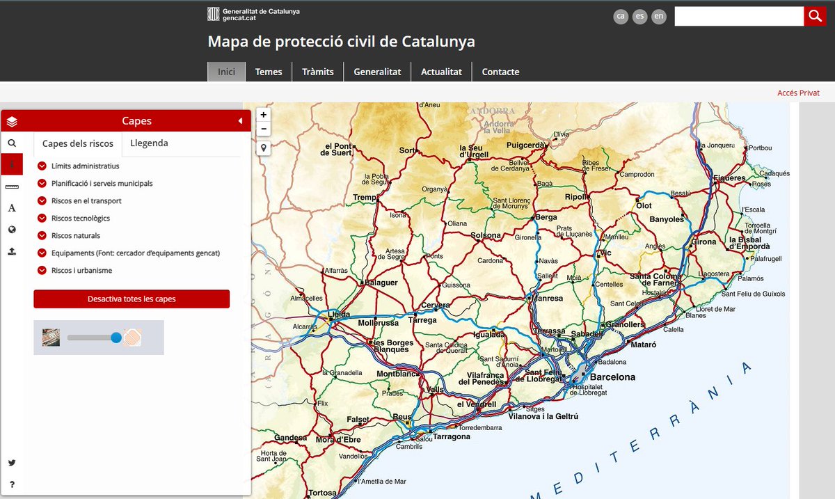Image resolution: width=835 pixels, height=499 pixels.
Task: Switch to the Llegenda tab
Action: (x=149, y=143)
